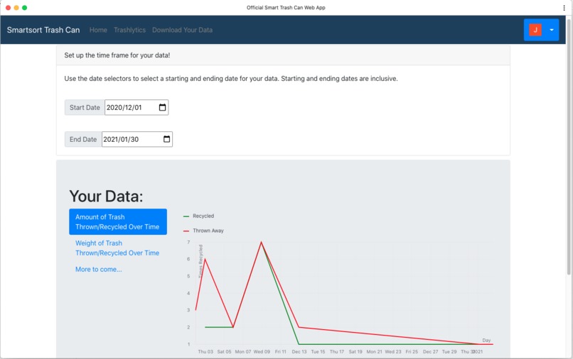Screen dimensions: 573x359
Task: Open the More to come... tab
Action: [99, 270]
